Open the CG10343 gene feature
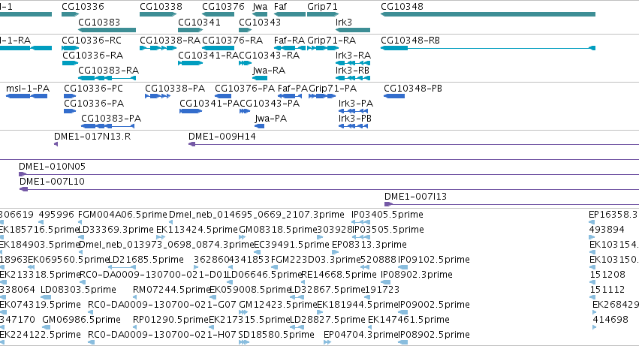Screen dimensions: 639x346 pyautogui.click(x=246, y=30)
